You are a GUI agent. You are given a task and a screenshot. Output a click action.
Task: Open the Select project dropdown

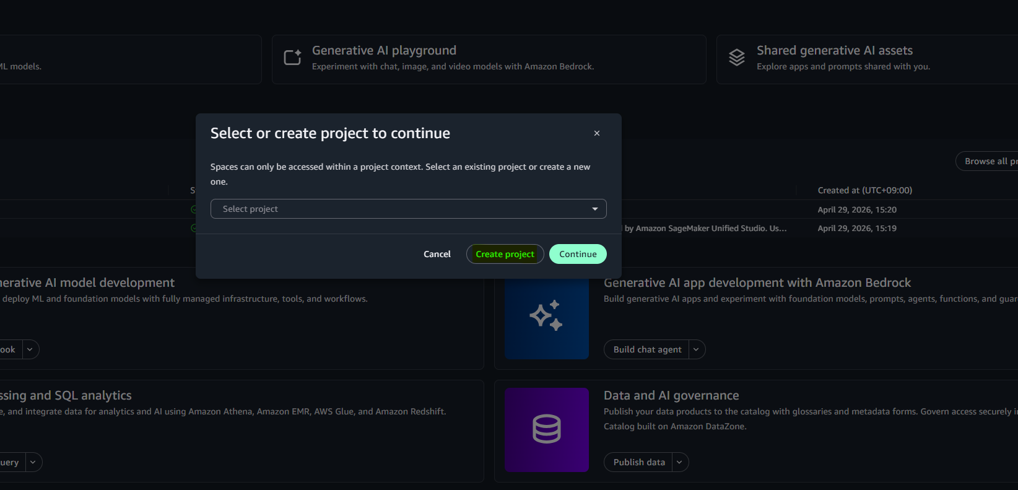(409, 209)
